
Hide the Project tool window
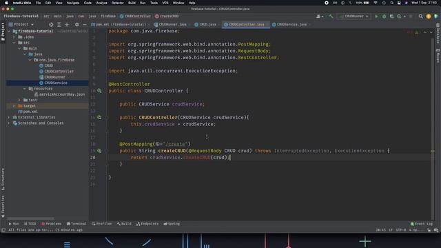tap(84, 25)
